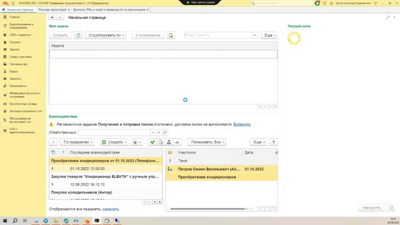Select the Петров Семен Васильевич participant row

[x=221, y=169]
